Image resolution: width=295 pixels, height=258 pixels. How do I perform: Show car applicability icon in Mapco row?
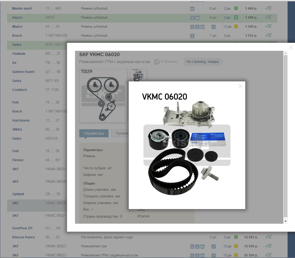(x=202, y=27)
